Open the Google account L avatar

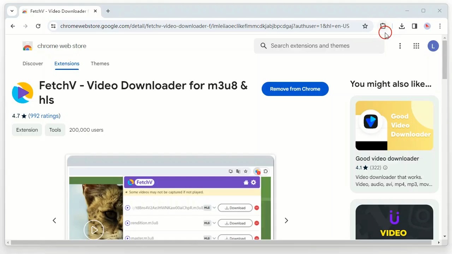433,46
